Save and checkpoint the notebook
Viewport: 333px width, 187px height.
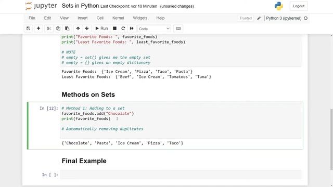tap(28, 29)
